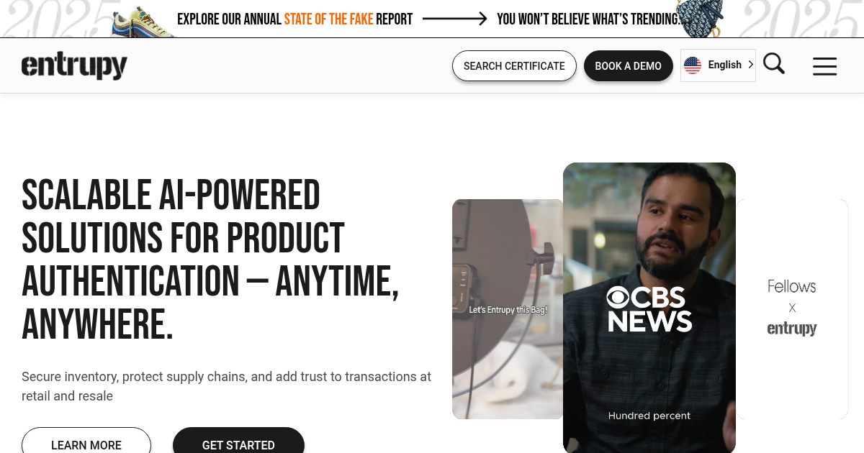Click the CBS News logo on video
This screenshot has height=453, width=864.
(649, 309)
